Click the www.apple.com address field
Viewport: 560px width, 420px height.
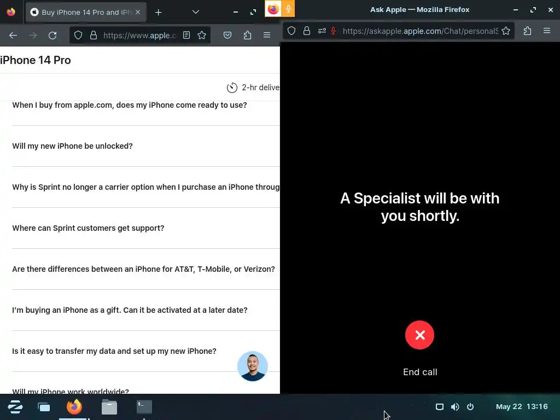pyautogui.click(x=139, y=36)
